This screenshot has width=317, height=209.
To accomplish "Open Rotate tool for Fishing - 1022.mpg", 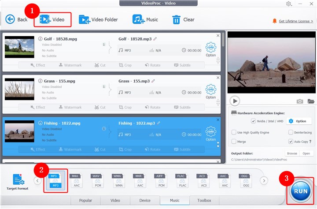I will pyautogui.click(x=153, y=149).
